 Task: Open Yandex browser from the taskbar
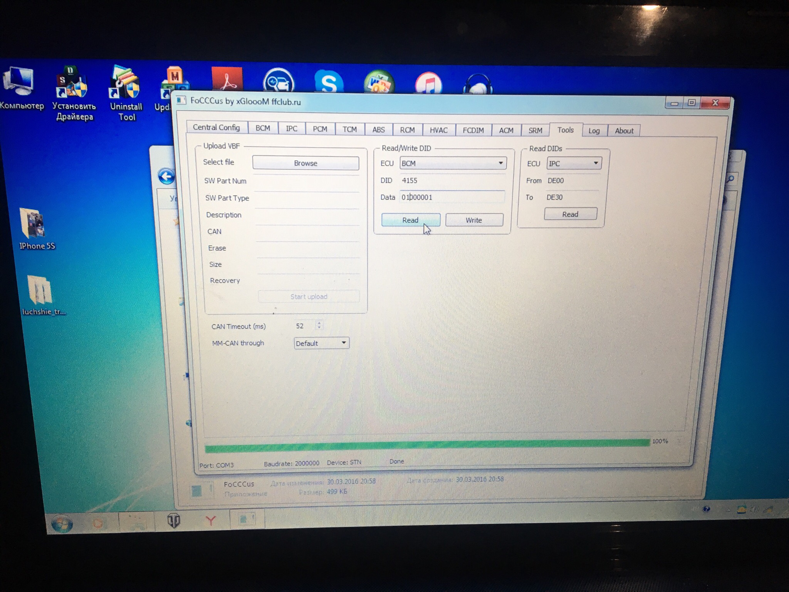[210, 520]
